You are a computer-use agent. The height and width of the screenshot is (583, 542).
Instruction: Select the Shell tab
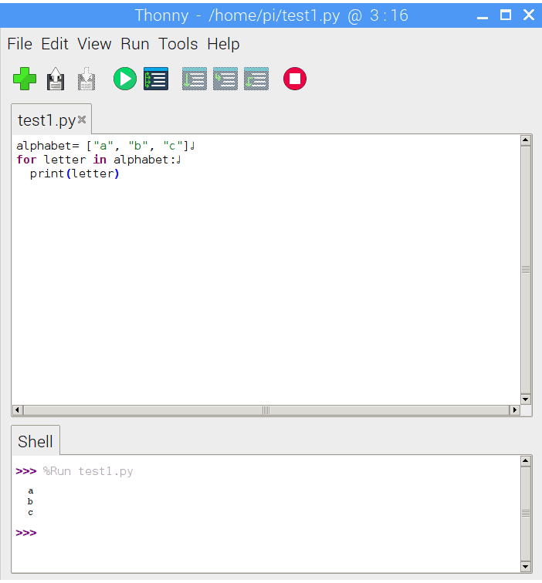tap(36, 441)
